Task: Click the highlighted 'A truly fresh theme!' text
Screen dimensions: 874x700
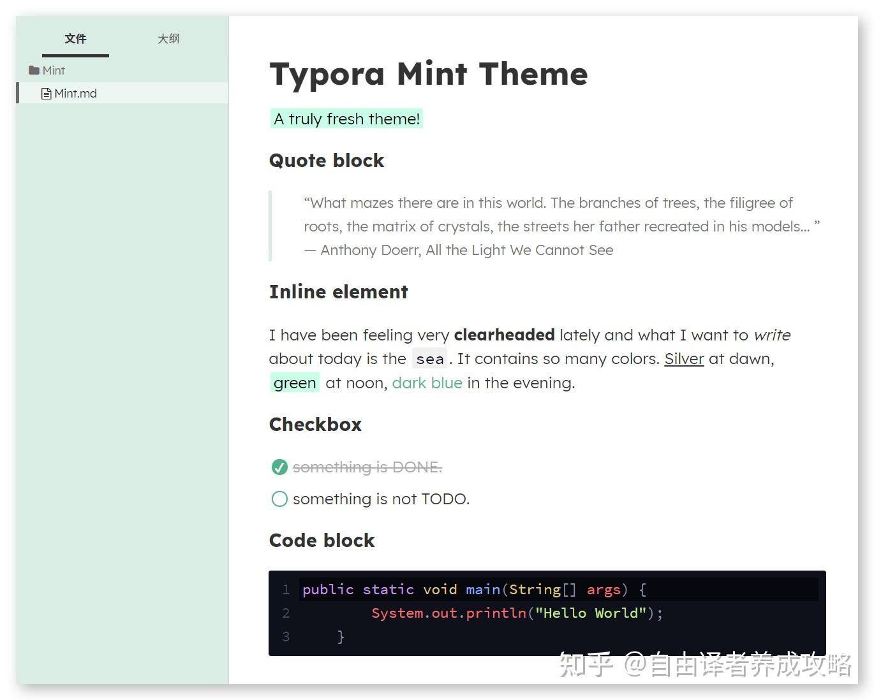Action: pyautogui.click(x=346, y=119)
